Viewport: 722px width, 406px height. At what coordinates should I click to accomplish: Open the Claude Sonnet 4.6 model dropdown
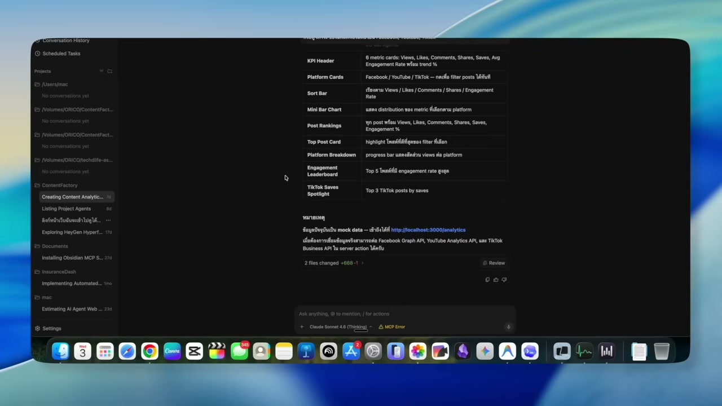341,327
